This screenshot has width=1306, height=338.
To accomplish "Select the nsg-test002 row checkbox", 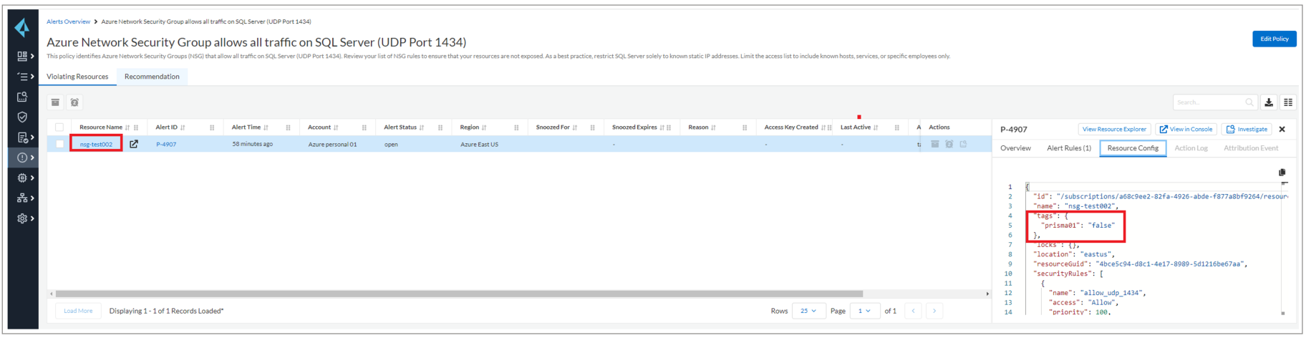I will coord(59,144).
